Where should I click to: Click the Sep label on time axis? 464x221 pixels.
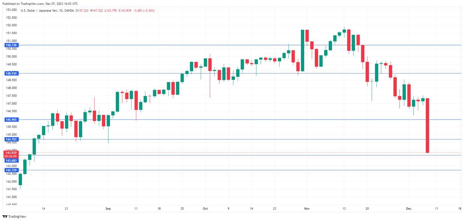coord(108,208)
